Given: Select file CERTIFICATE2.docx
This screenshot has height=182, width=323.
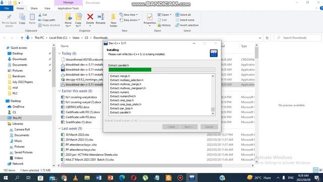Looking at the screenshot, I should (x=77, y=107).
